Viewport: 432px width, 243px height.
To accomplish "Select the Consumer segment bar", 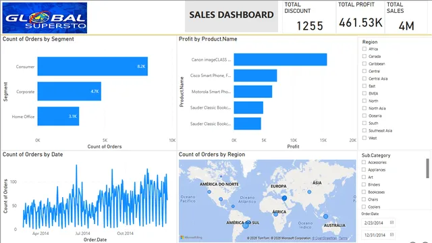I will coord(92,66).
